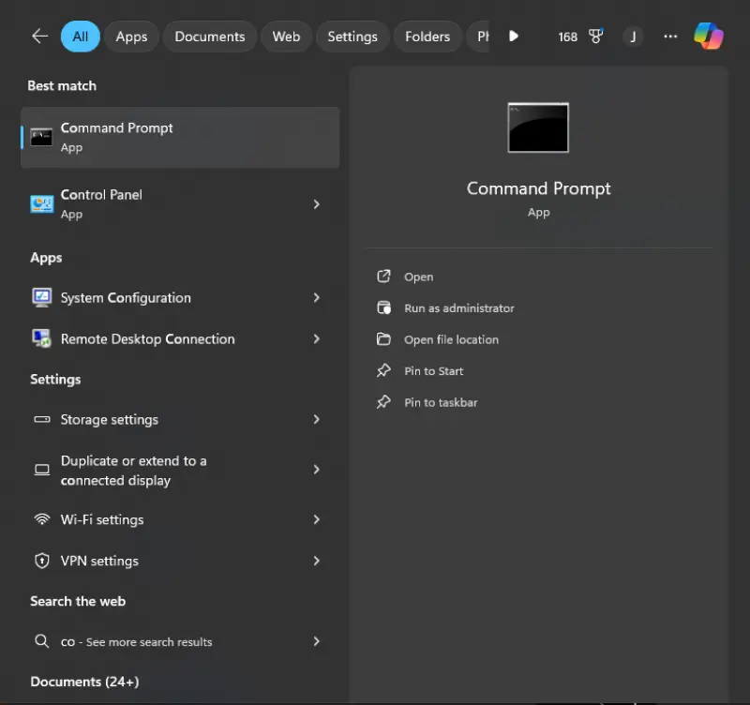Click the large Command Prompt preview icon
The height and width of the screenshot is (705, 750).
click(x=538, y=127)
